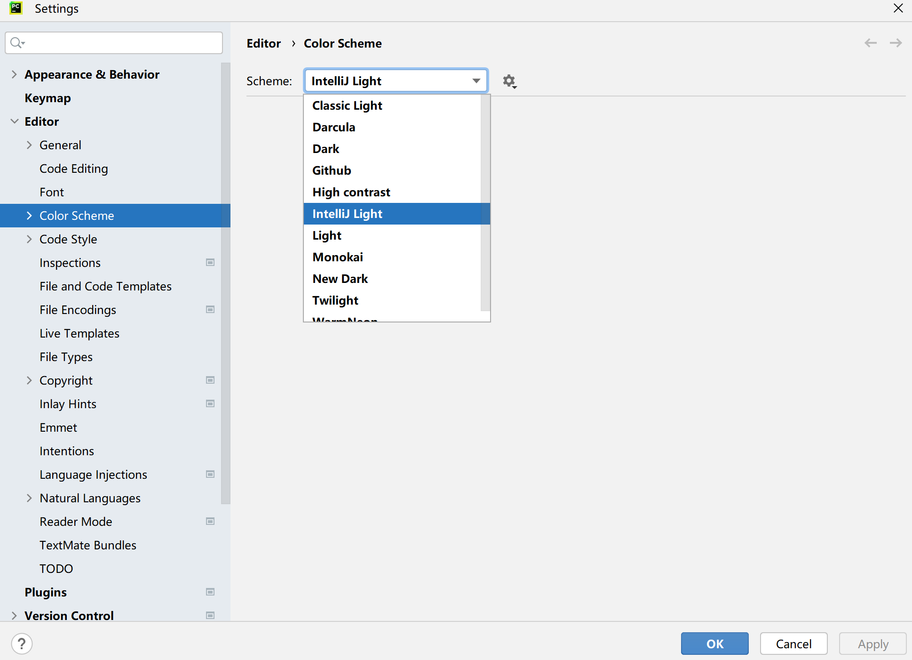Click the back navigation arrow

point(871,43)
